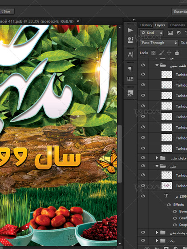Toggle the Drop Shadow effect visibility

175,225
